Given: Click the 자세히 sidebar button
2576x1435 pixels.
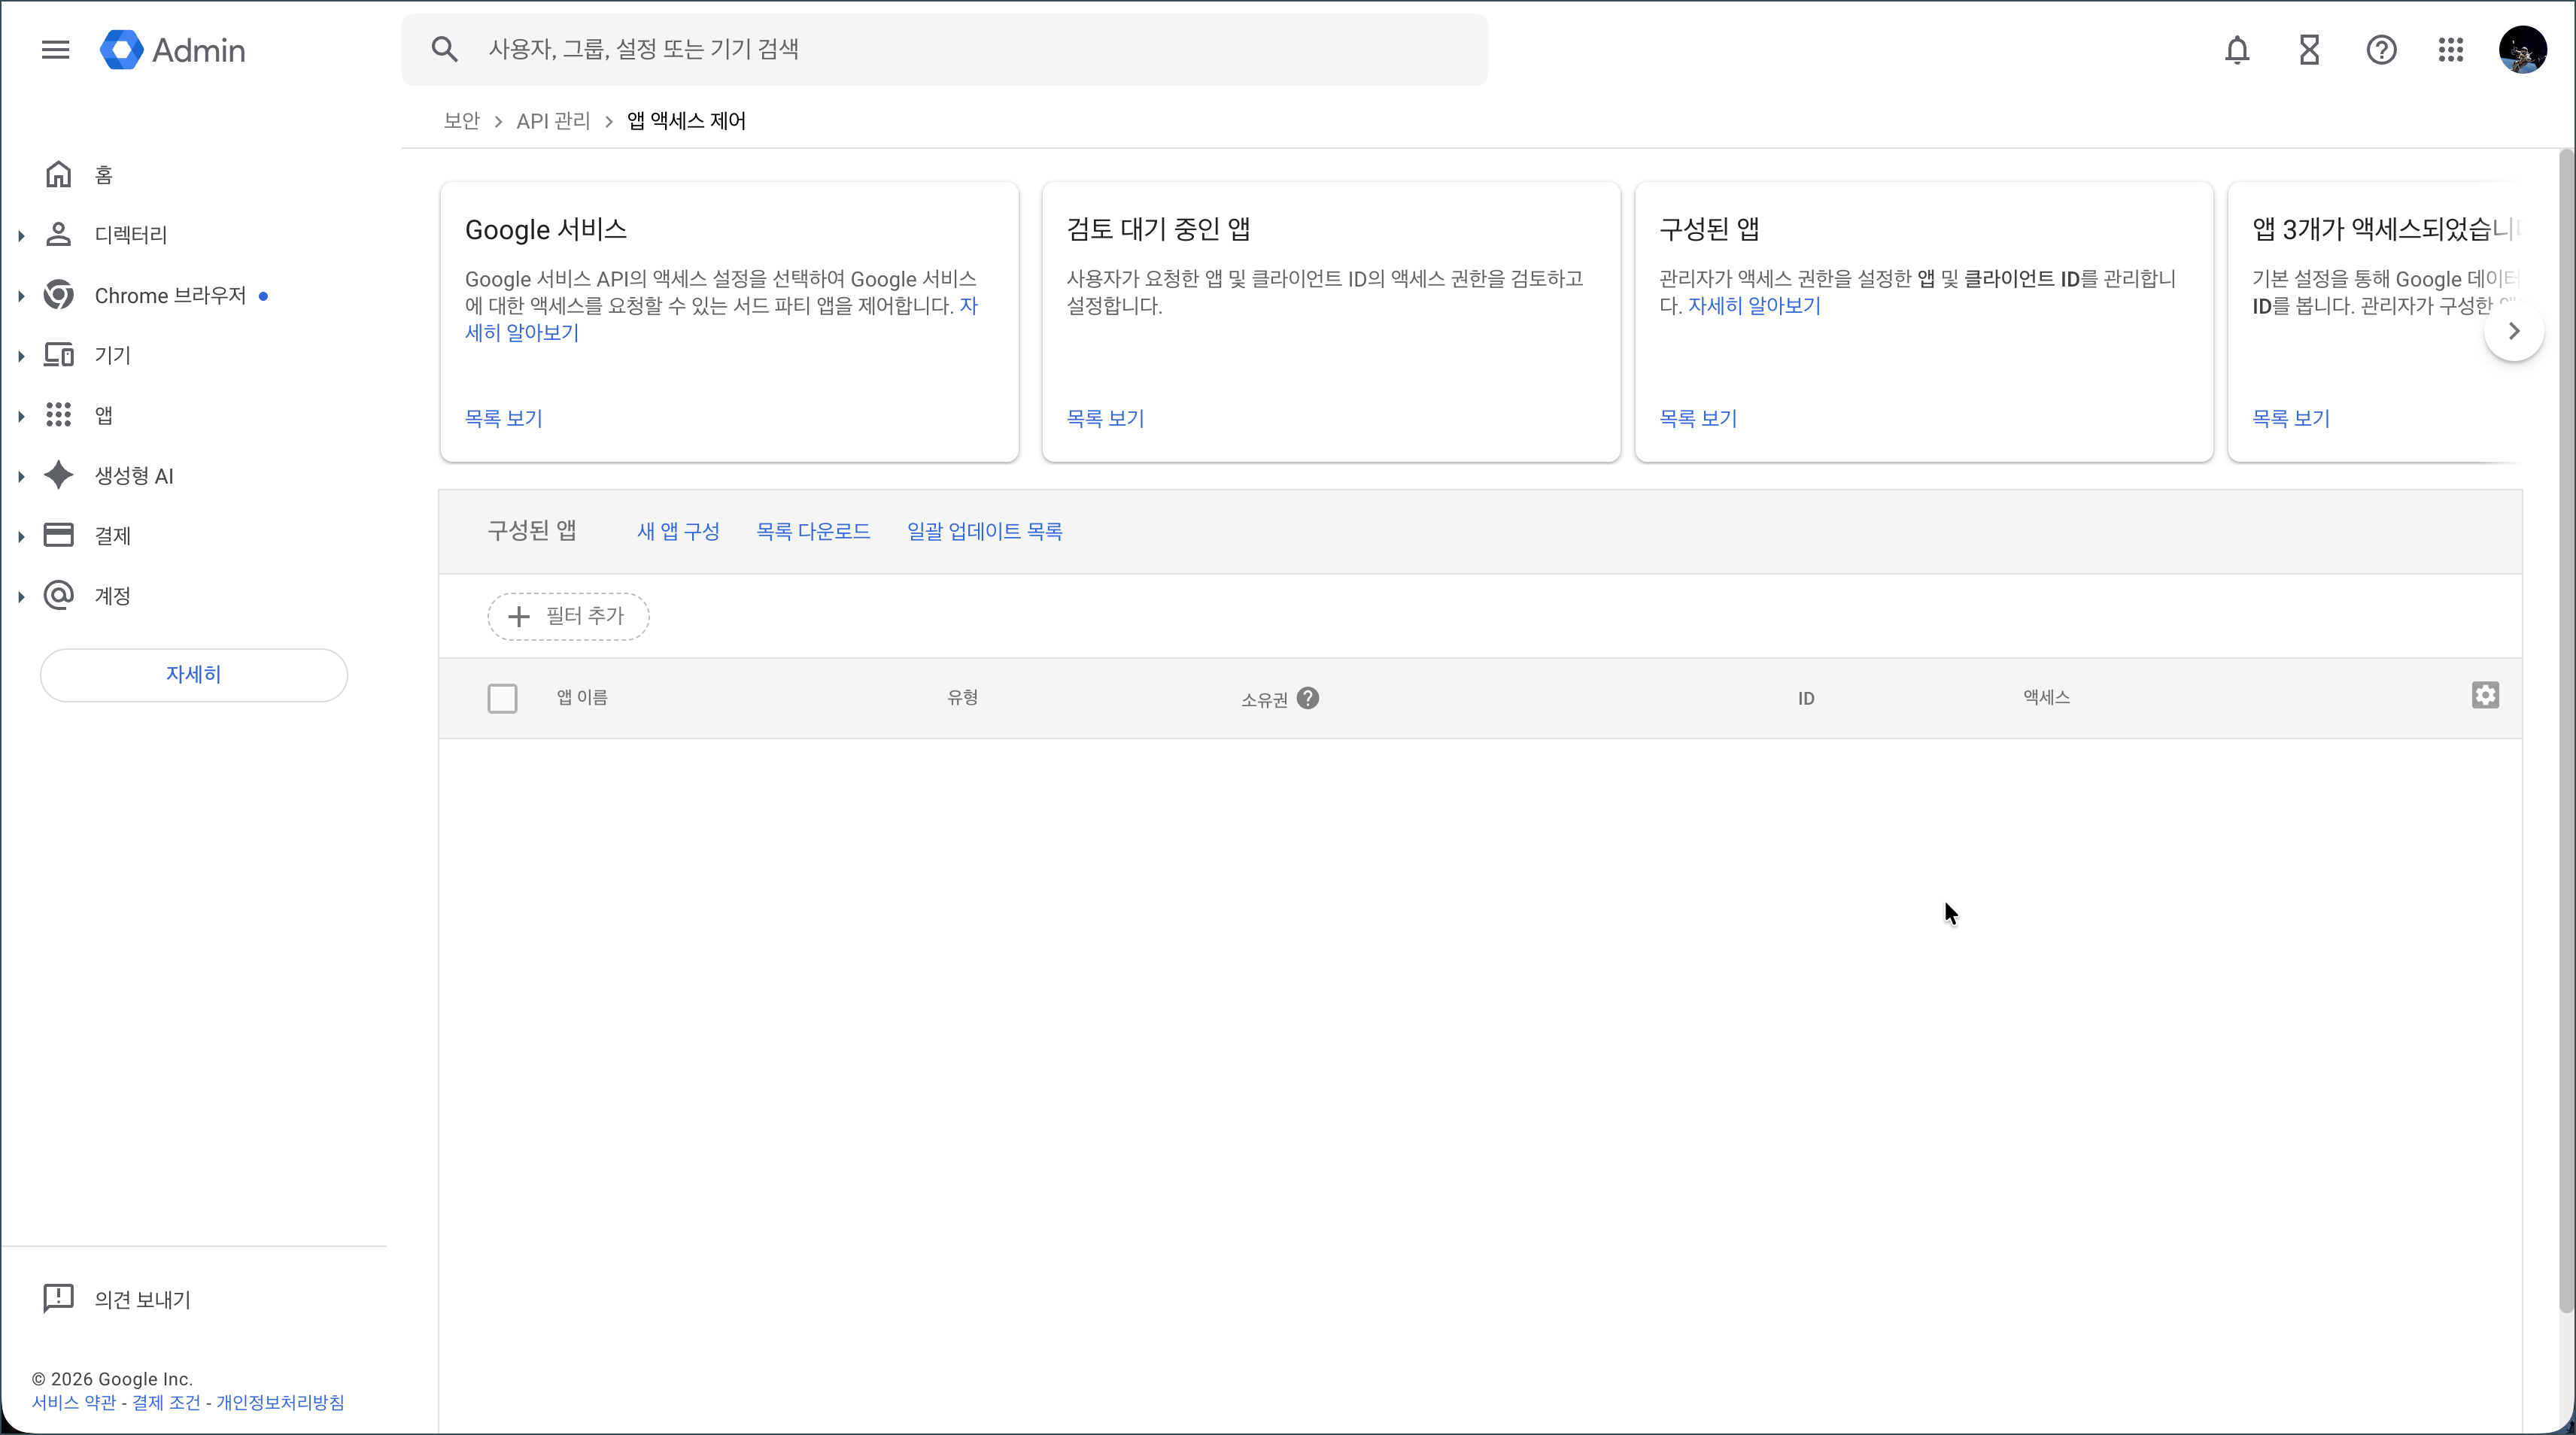Looking at the screenshot, I should (194, 675).
